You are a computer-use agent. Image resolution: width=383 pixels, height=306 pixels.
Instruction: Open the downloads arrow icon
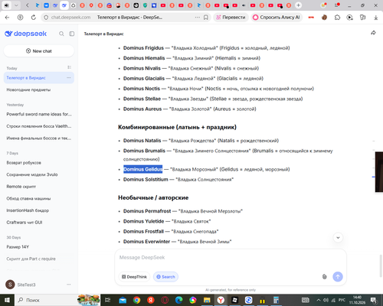click(x=375, y=18)
